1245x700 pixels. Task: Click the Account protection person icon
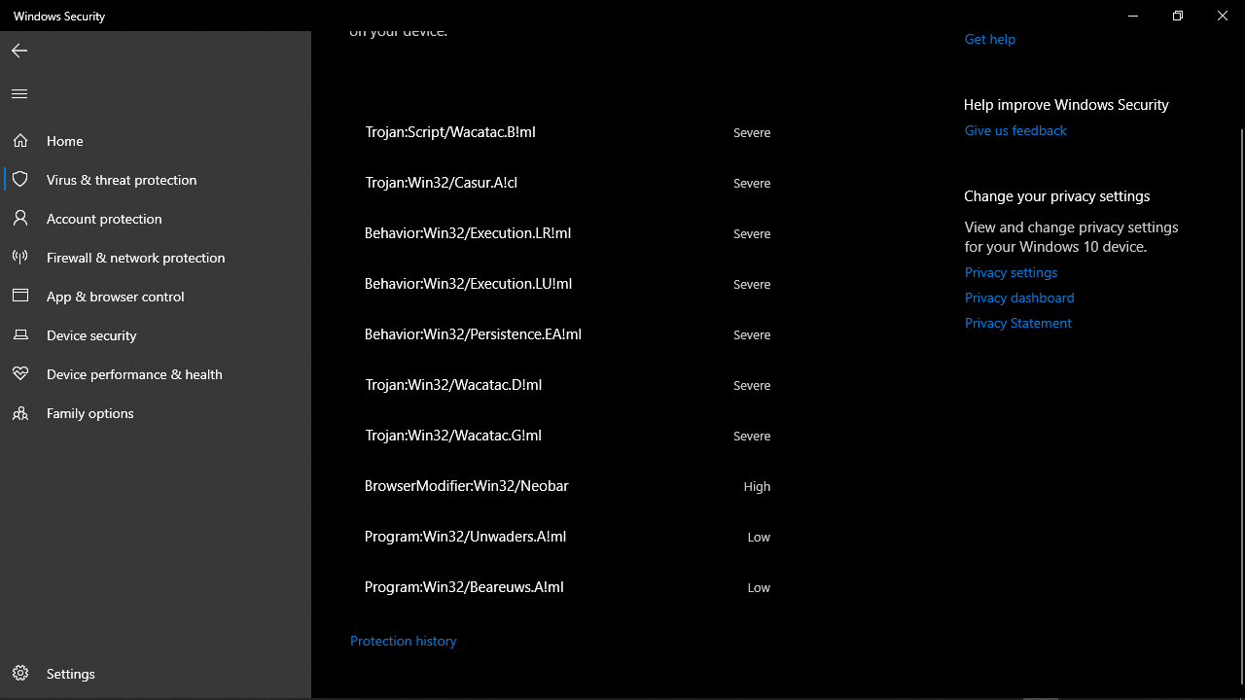[x=20, y=219]
